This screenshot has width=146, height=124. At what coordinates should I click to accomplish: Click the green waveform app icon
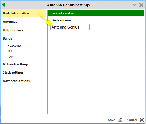[4, 5]
